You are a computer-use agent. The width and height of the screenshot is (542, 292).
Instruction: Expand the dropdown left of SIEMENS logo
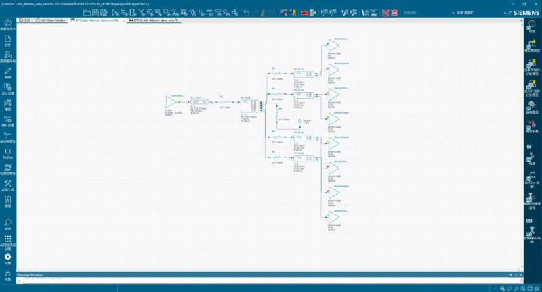click(x=505, y=13)
